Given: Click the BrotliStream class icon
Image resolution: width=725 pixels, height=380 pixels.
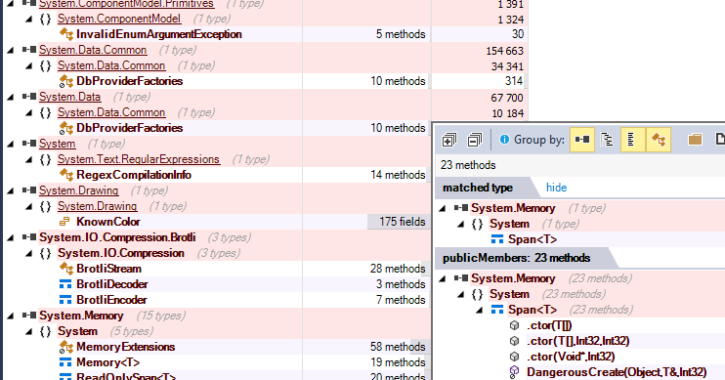Looking at the screenshot, I should tap(66, 268).
